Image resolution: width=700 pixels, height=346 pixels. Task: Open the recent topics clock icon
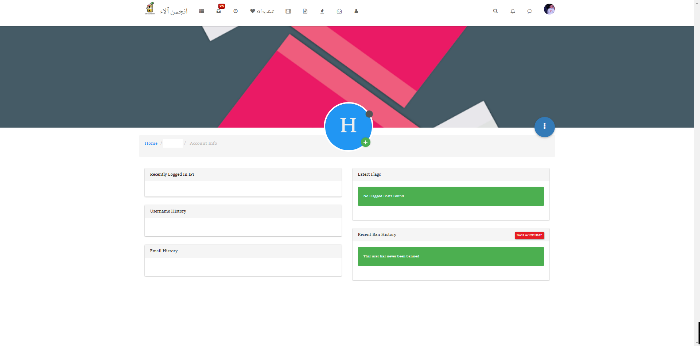coord(236,11)
